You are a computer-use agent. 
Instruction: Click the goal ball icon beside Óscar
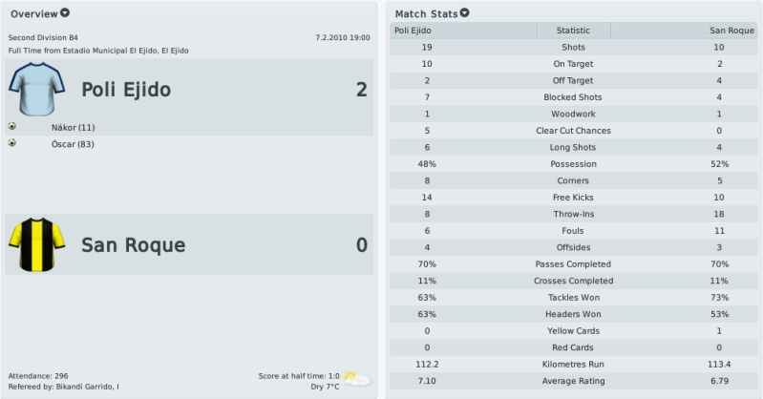(x=12, y=142)
